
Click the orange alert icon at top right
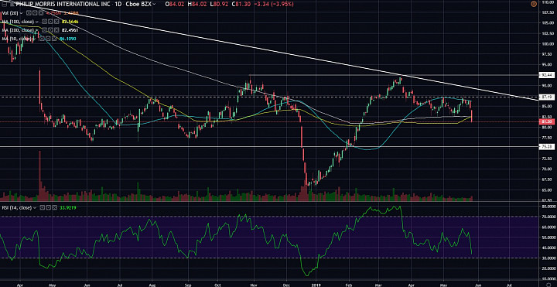click(534, 4)
